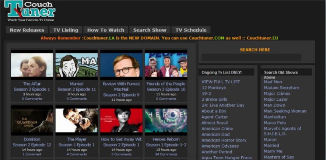Select Aqua Teen Hunger Force show
This screenshot has height=160, width=326.
click(x=227, y=157)
